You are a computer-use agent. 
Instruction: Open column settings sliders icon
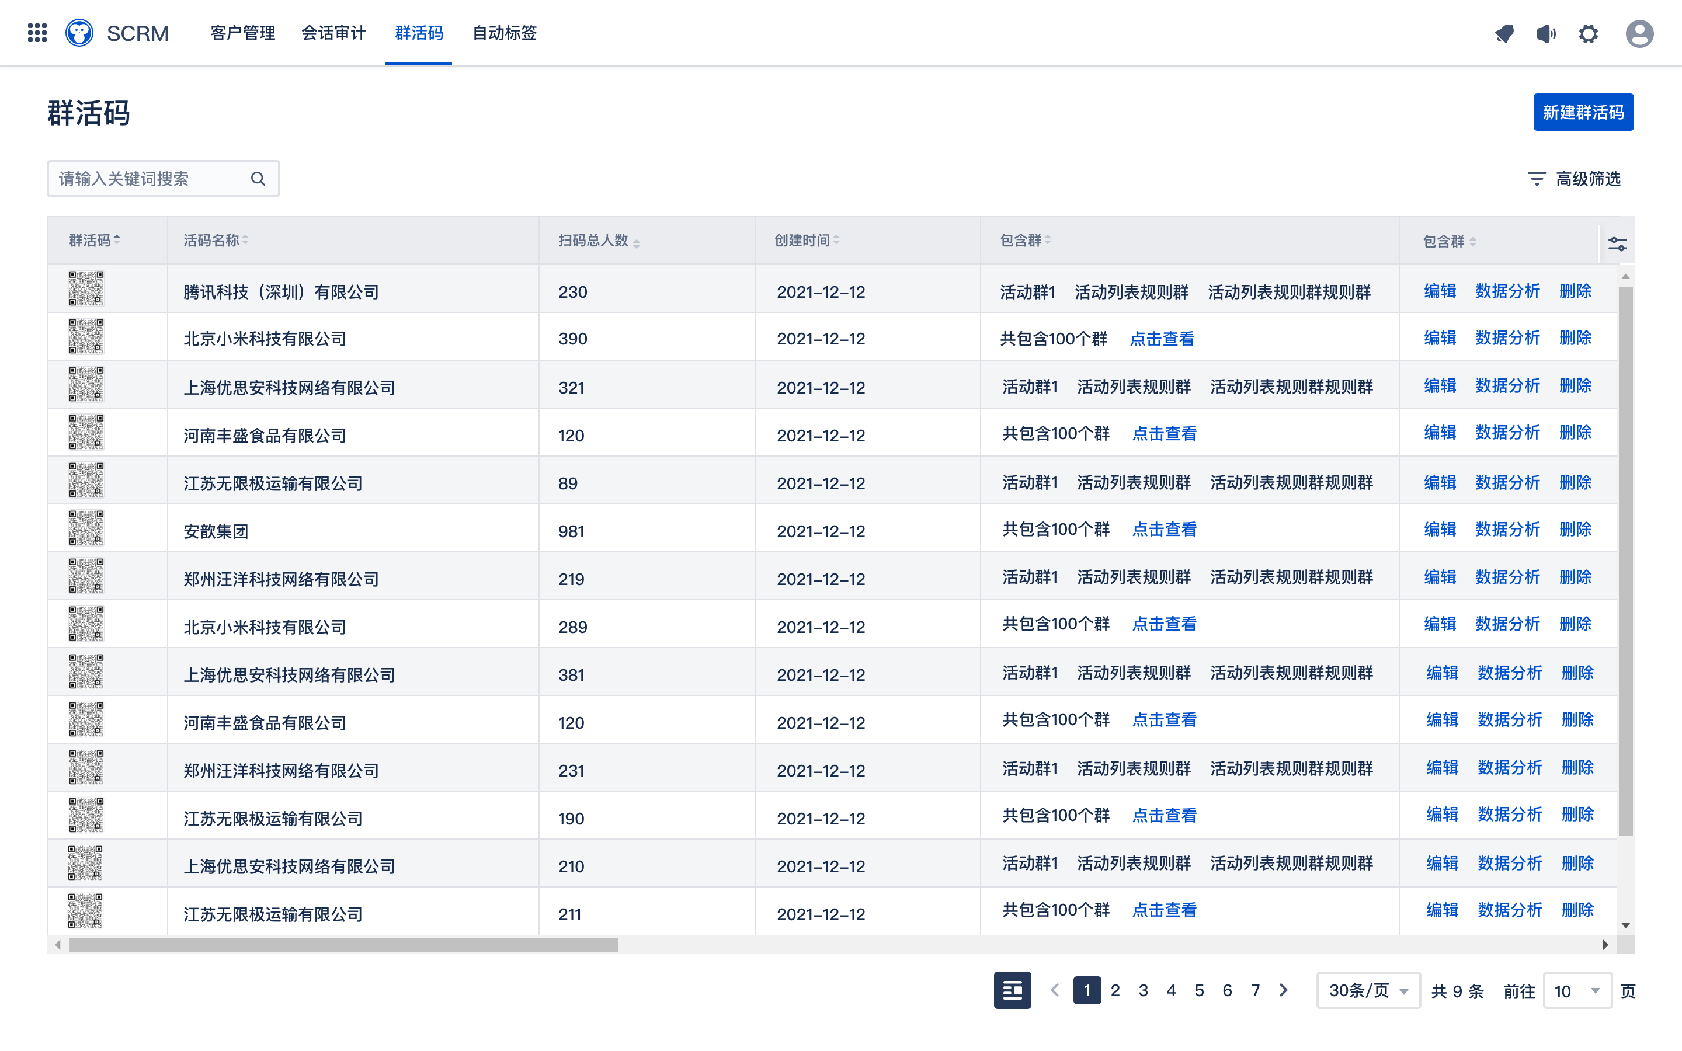pos(1617,243)
